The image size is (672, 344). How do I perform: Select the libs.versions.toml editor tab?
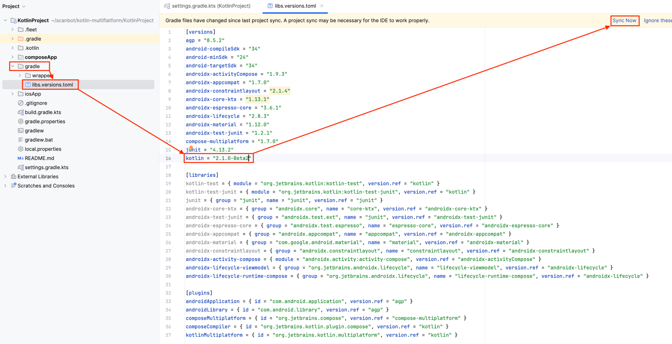295,6
